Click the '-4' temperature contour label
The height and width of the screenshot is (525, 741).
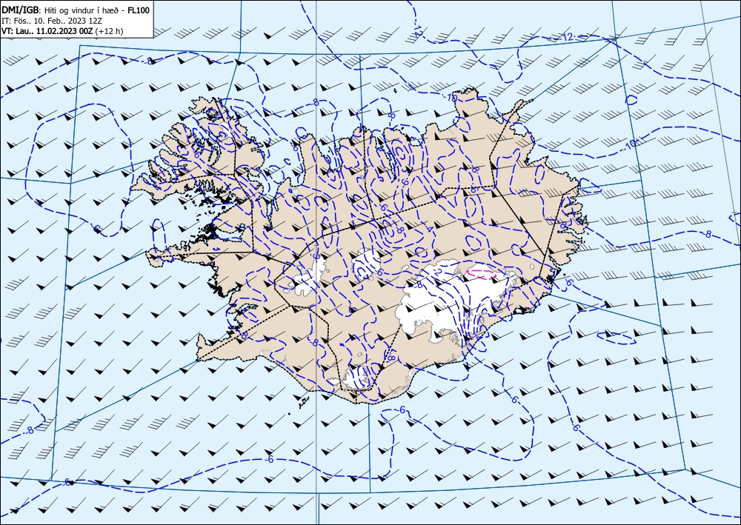pos(428,230)
